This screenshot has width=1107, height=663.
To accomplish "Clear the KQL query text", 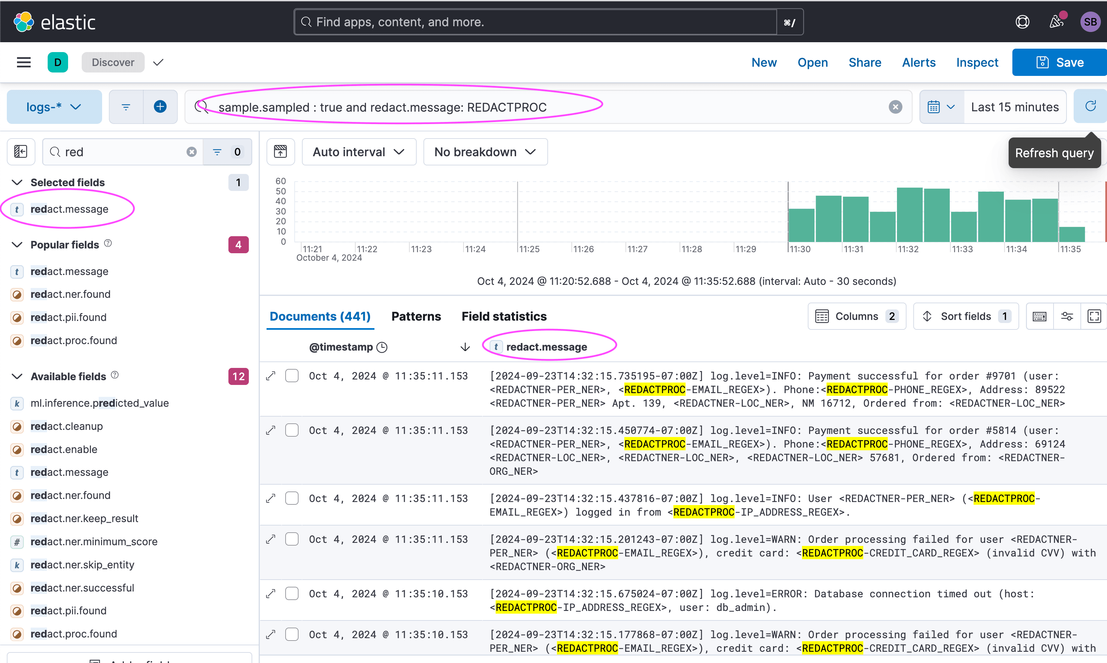I will (895, 107).
